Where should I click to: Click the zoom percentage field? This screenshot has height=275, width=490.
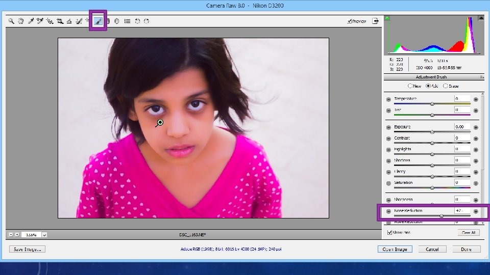click(x=31, y=235)
